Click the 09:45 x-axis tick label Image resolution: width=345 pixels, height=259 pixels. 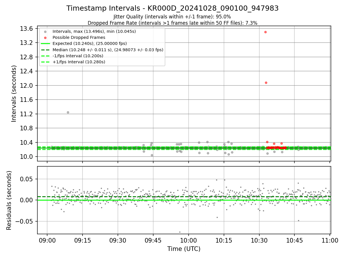(x=153, y=240)
